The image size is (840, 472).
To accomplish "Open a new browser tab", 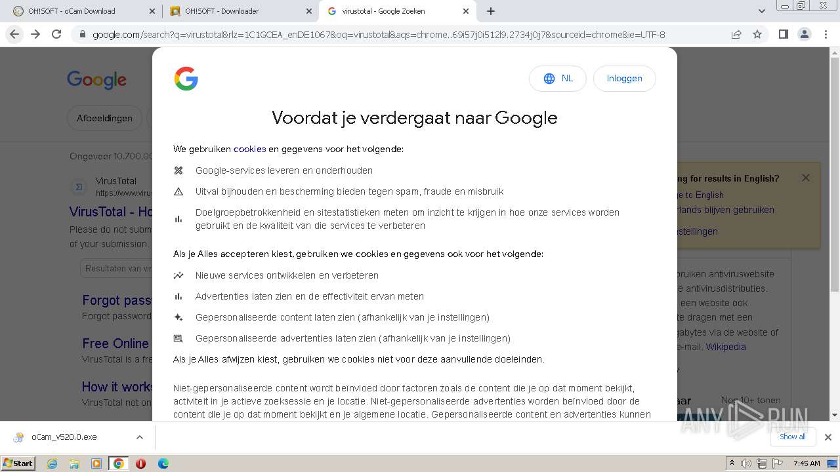I will tap(491, 11).
